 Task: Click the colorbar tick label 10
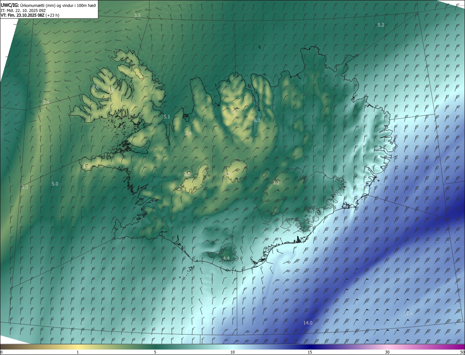(232, 352)
